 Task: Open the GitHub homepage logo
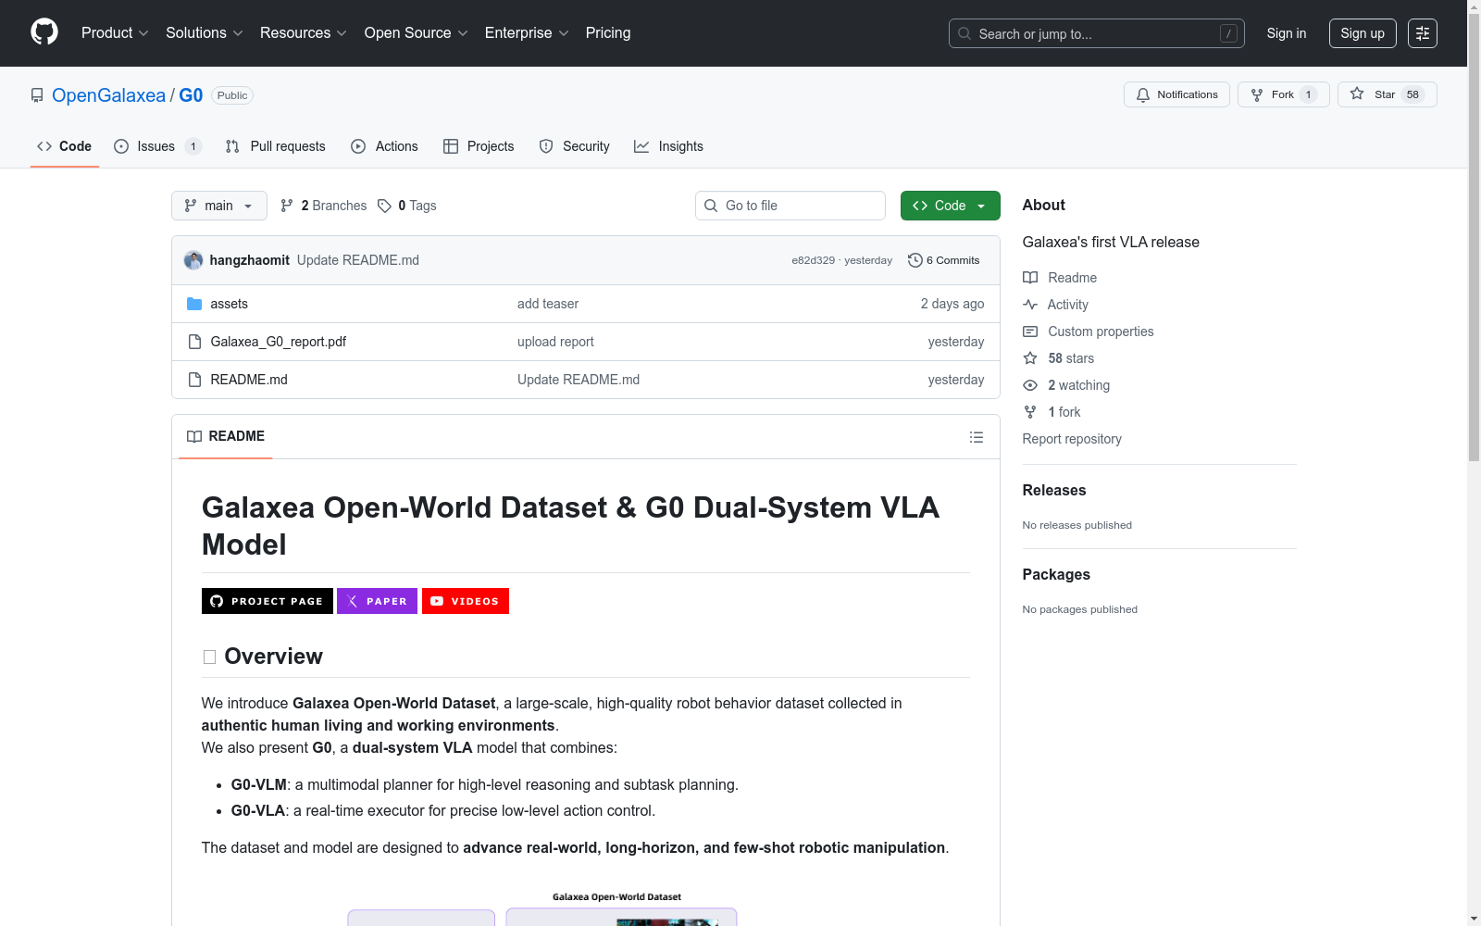44,32
